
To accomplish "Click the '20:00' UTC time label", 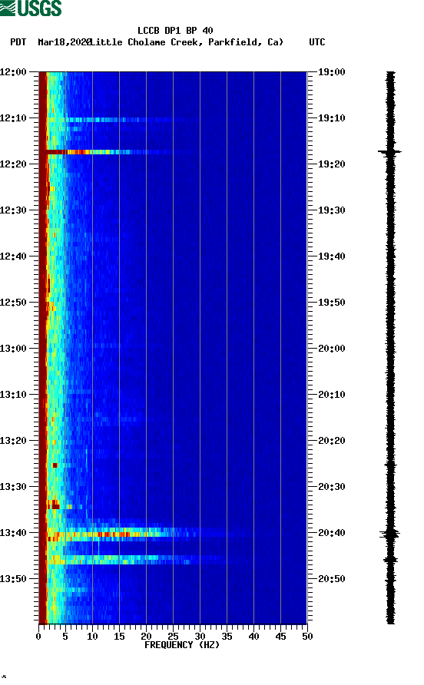I will click(331, 348).
